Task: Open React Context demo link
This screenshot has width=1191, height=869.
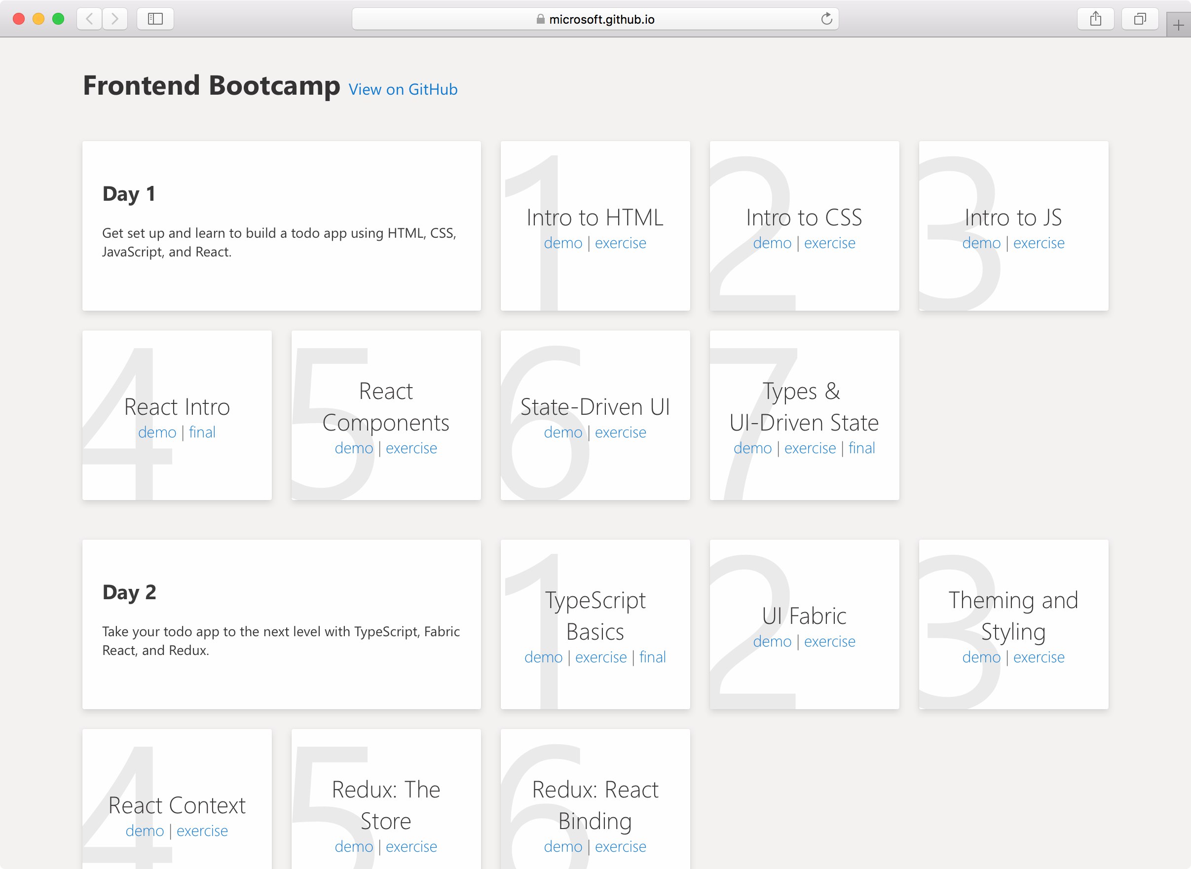Action: (145, 831)
